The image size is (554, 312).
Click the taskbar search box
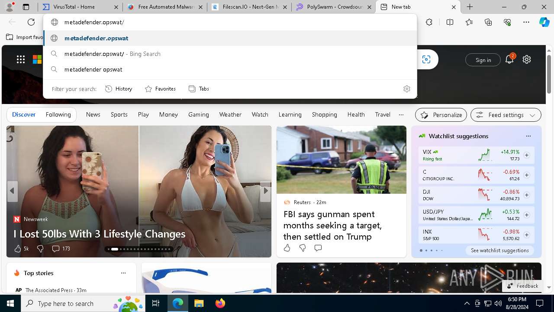pyautogui.click(x=84, y=303)
